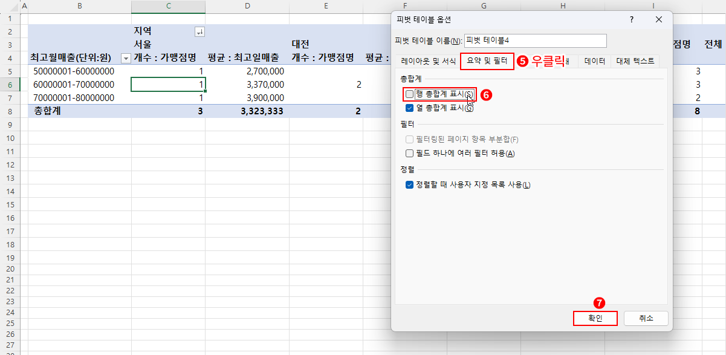Select row header 8
Screen dimensions: 726x355
tap(10, 111)
